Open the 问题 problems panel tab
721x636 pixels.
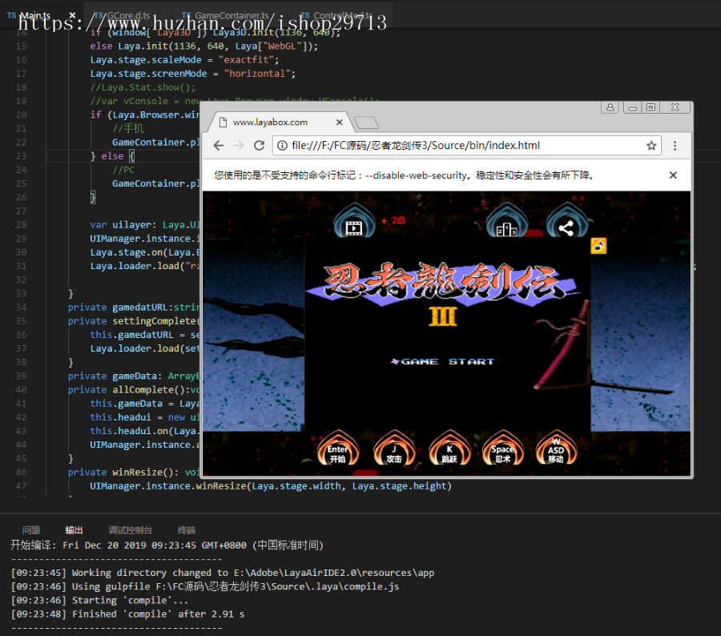31,530
